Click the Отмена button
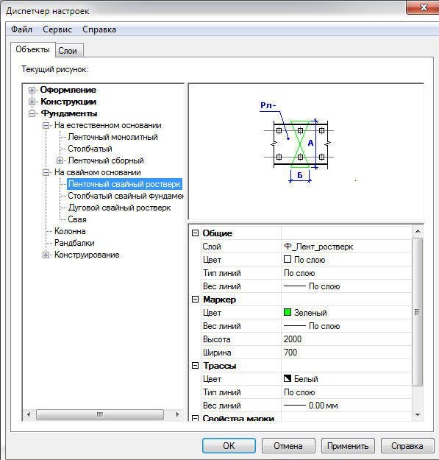 [x=288, y=446]
